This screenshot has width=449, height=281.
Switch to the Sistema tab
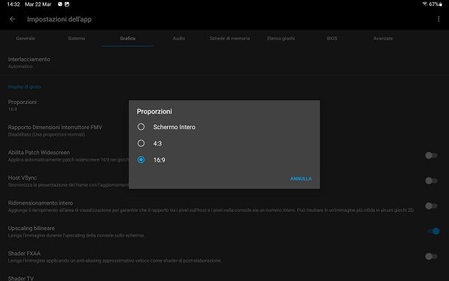tap(77, 38)
